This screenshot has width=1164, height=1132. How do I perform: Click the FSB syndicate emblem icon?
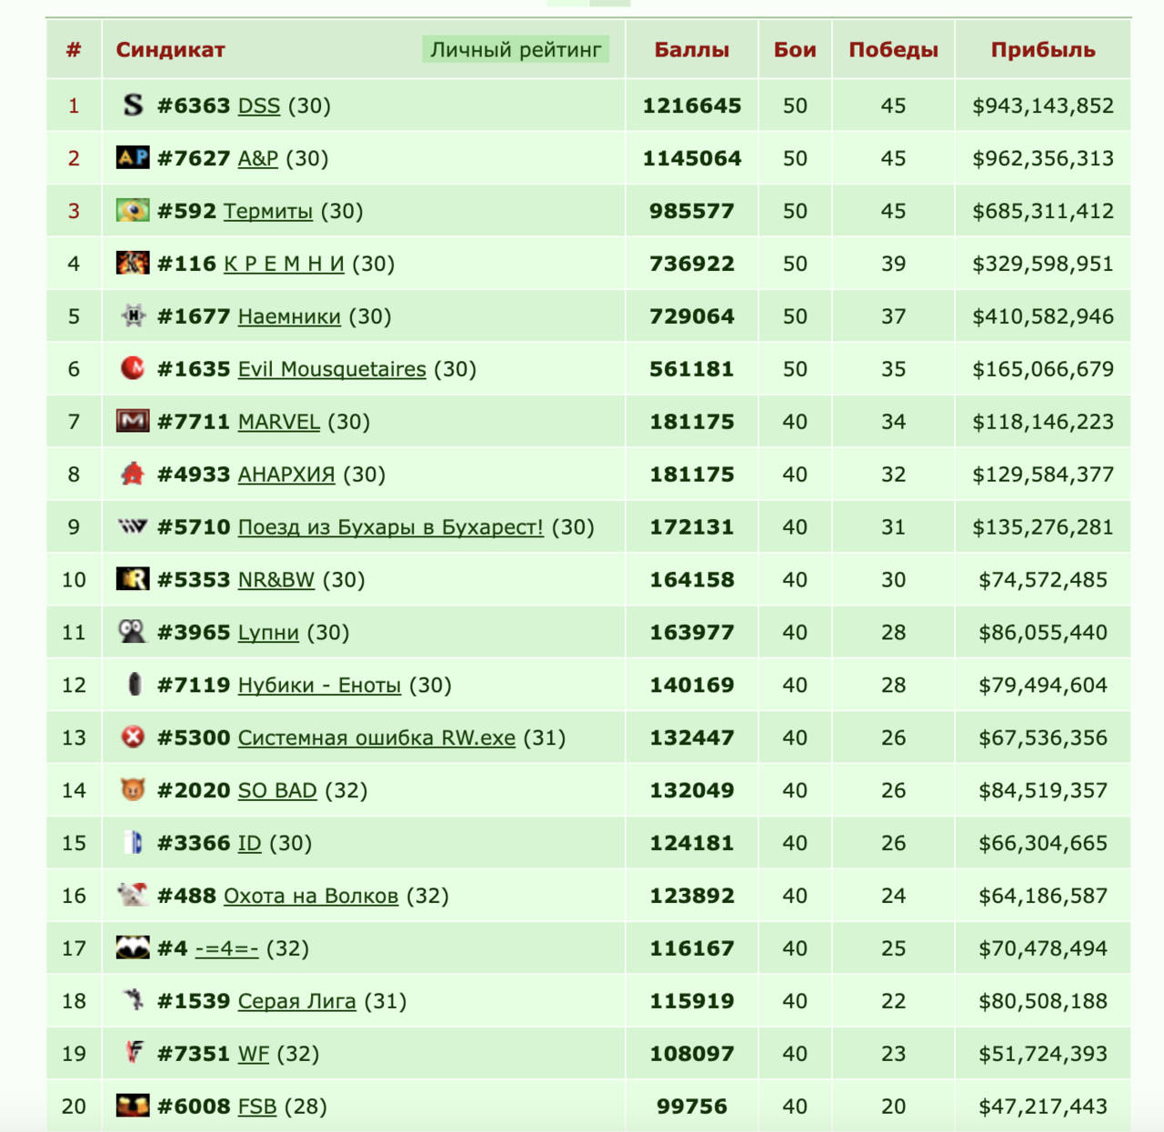[x=133, y=1107]
